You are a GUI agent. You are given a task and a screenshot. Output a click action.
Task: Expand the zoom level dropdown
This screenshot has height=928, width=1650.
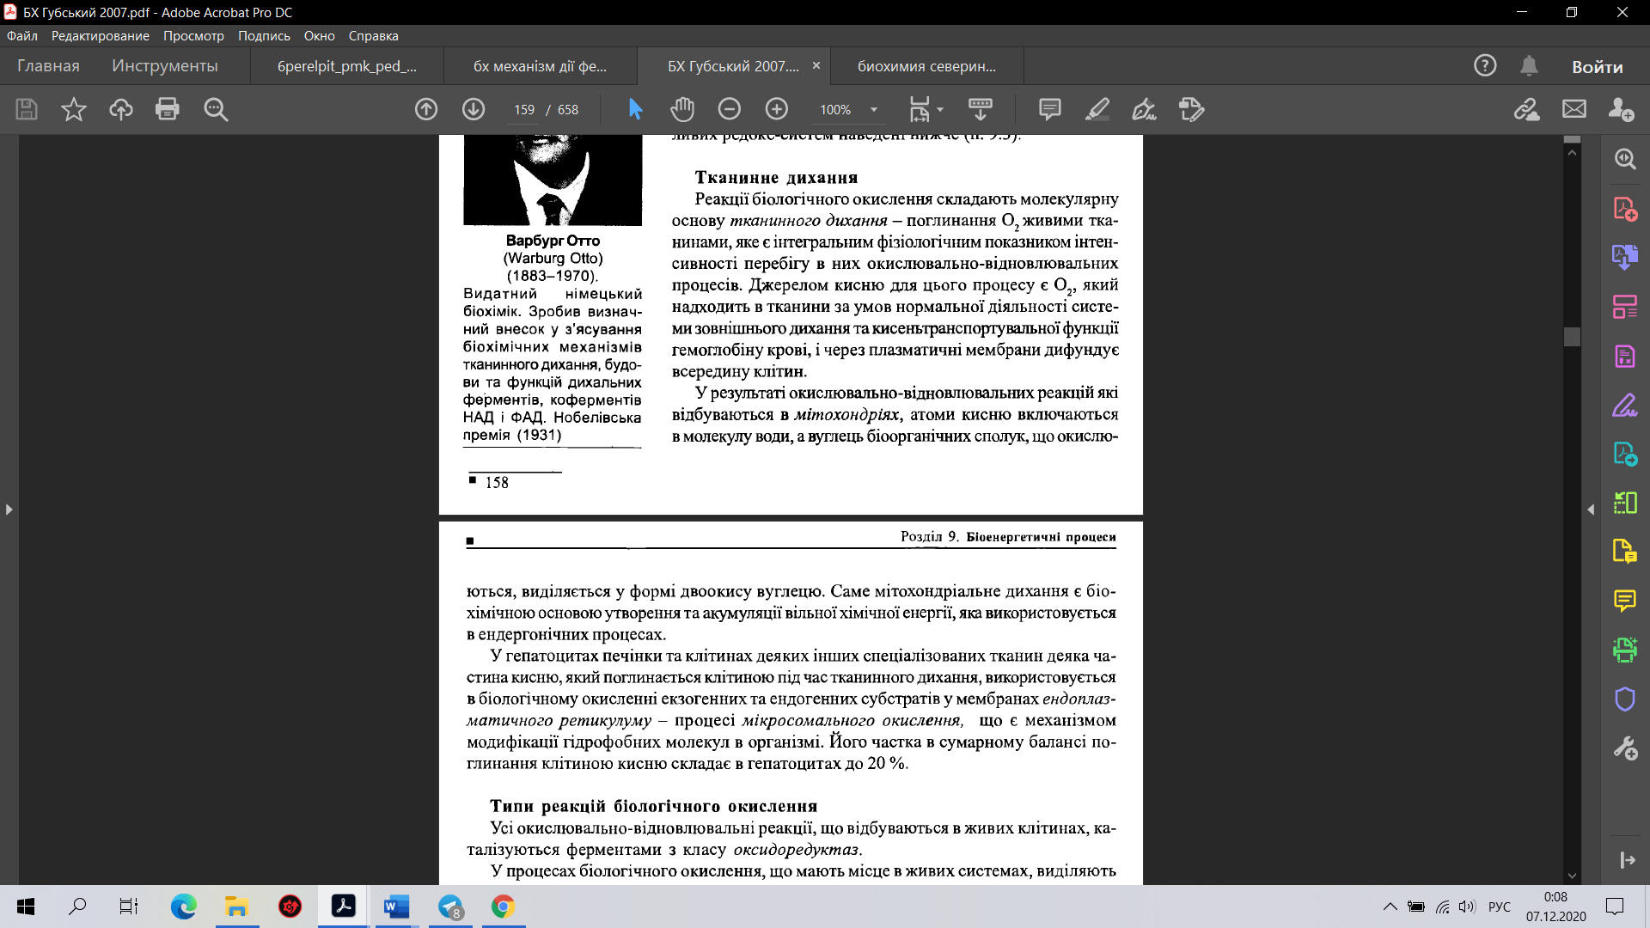(874, 110)
